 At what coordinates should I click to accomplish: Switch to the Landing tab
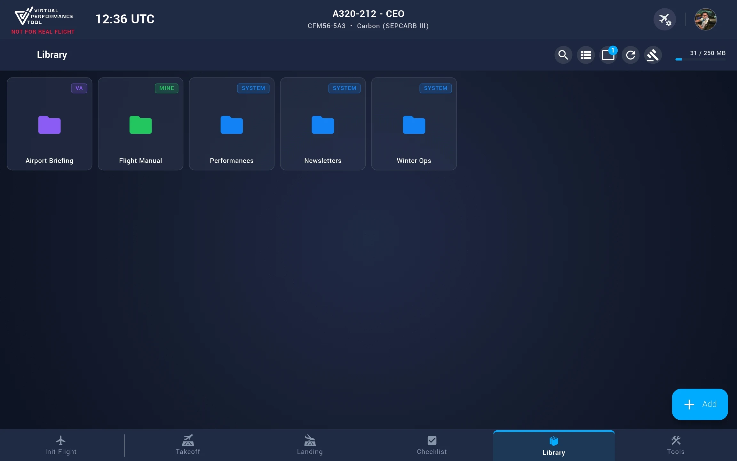coord(310,445)
